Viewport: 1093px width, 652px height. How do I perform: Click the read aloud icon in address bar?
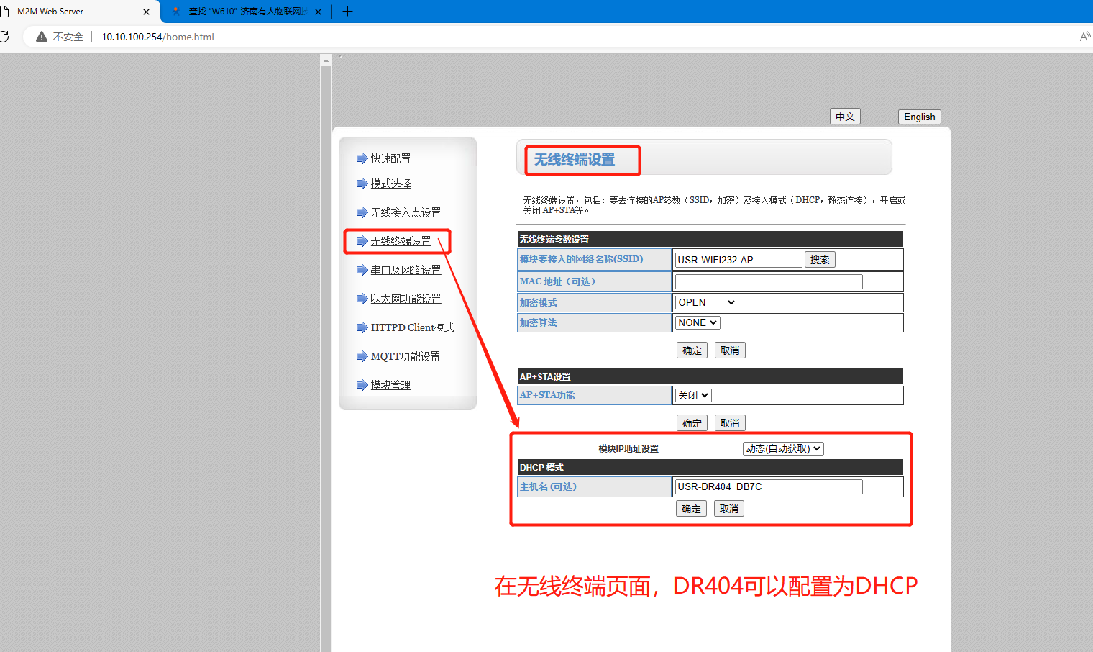point(1085,37)
